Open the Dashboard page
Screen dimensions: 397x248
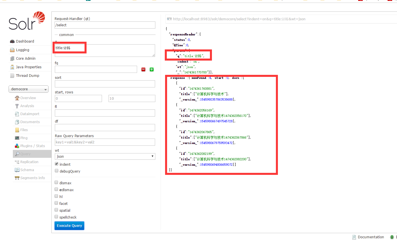25,41
